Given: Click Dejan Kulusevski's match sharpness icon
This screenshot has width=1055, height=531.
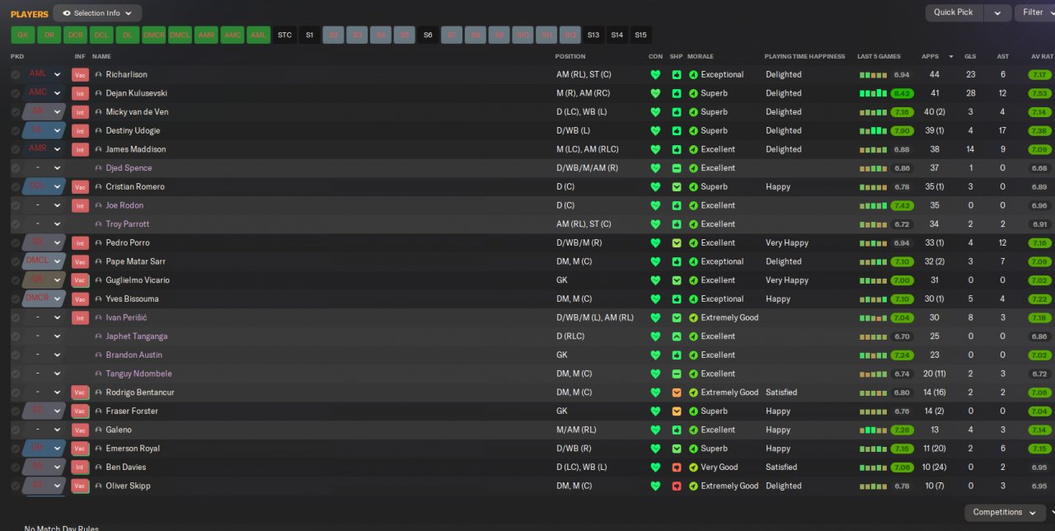Looking at the screenshot, I should click(677, 93).
